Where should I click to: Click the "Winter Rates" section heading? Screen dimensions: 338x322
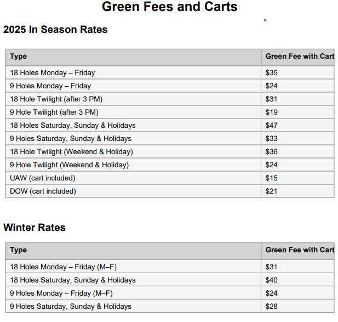35,228
